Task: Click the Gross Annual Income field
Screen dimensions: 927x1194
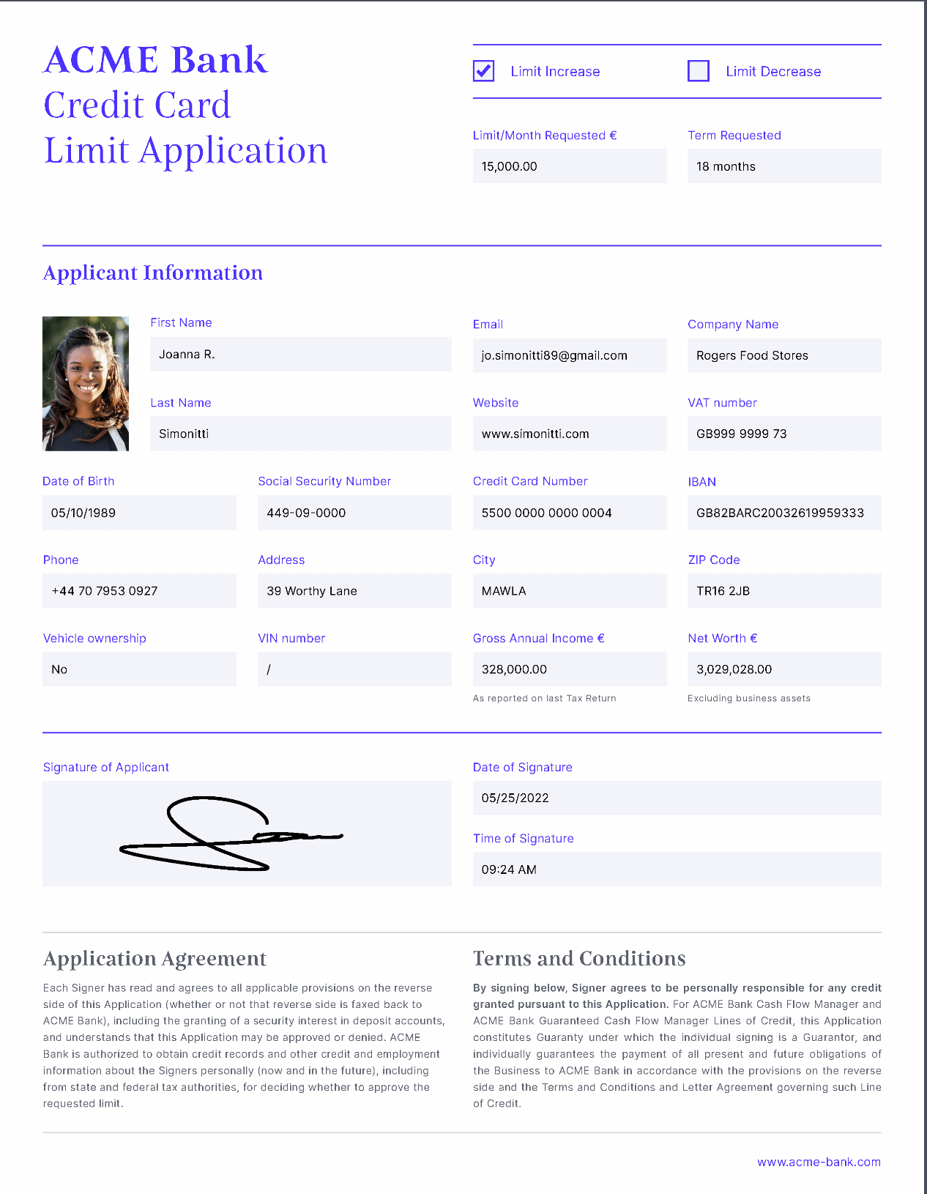Action: [569, 670]
